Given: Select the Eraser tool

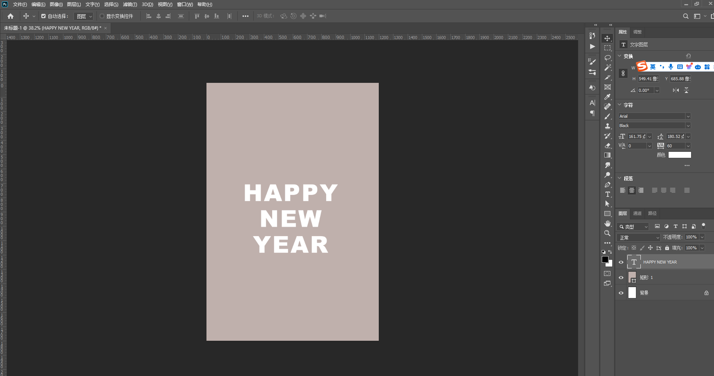Looking at the screenshot, I should coord(607,145).
